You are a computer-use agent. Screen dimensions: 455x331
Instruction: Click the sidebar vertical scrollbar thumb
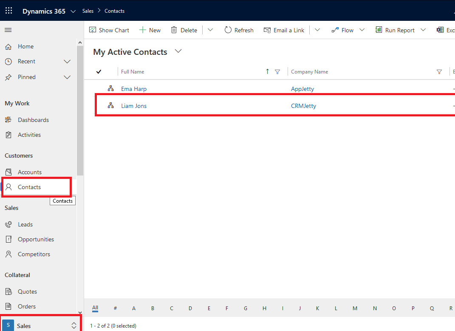[80, 110]
